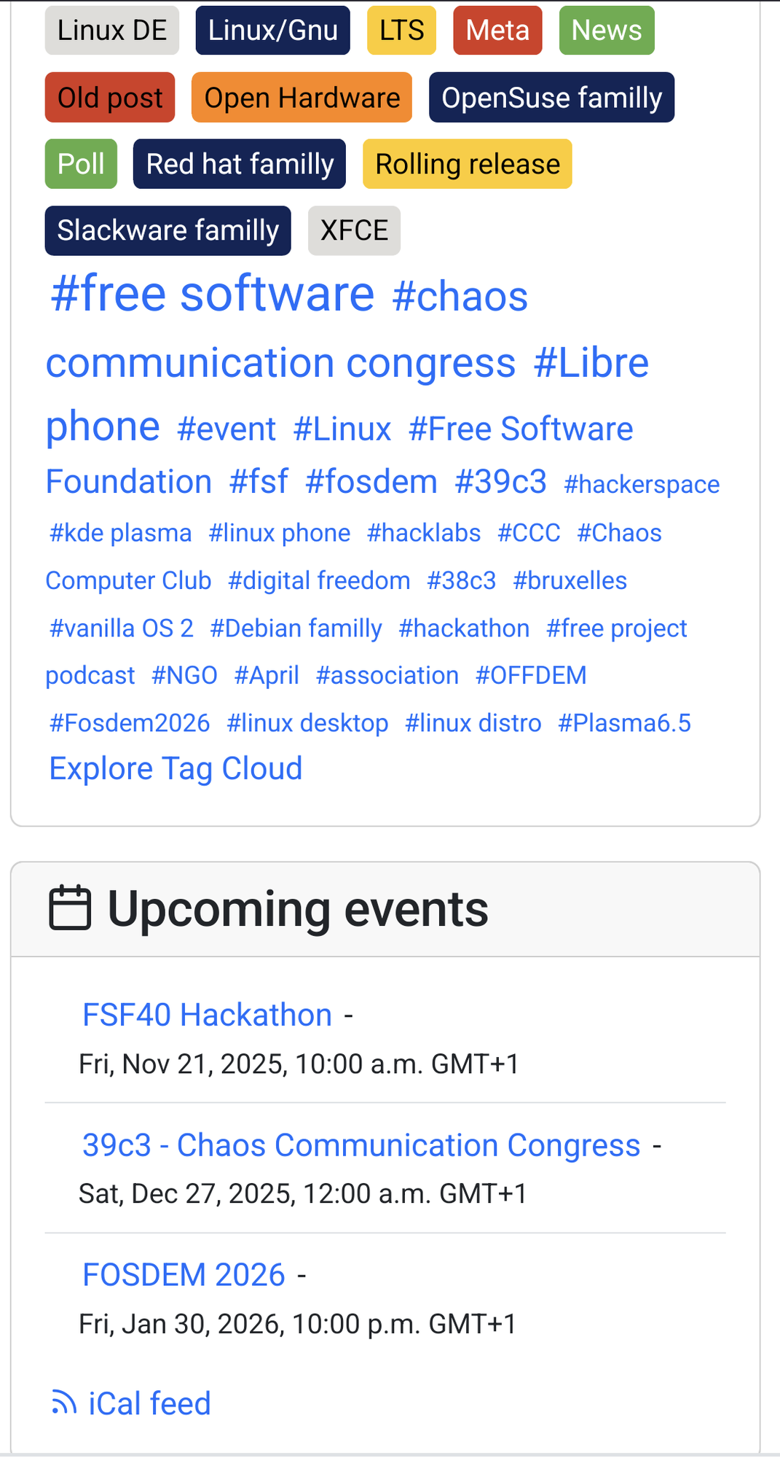The width and height of the screenshot is (780, 1458).
Task: Open the #free software tag
Action: [213, 294]
